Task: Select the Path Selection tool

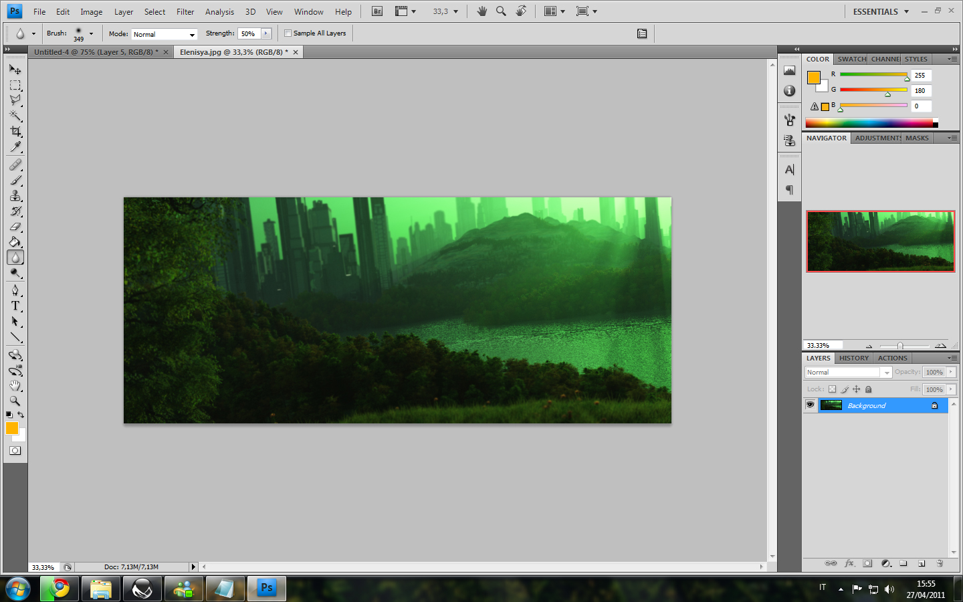Action: pyautogui.click(x=15, y=322)
